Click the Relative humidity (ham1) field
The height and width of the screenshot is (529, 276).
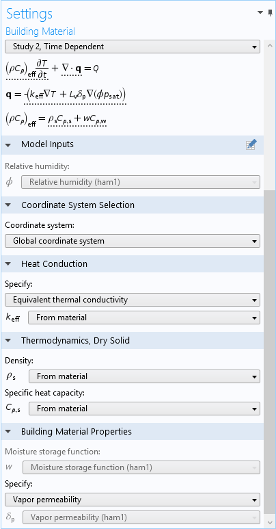click(x=141, y=182)
